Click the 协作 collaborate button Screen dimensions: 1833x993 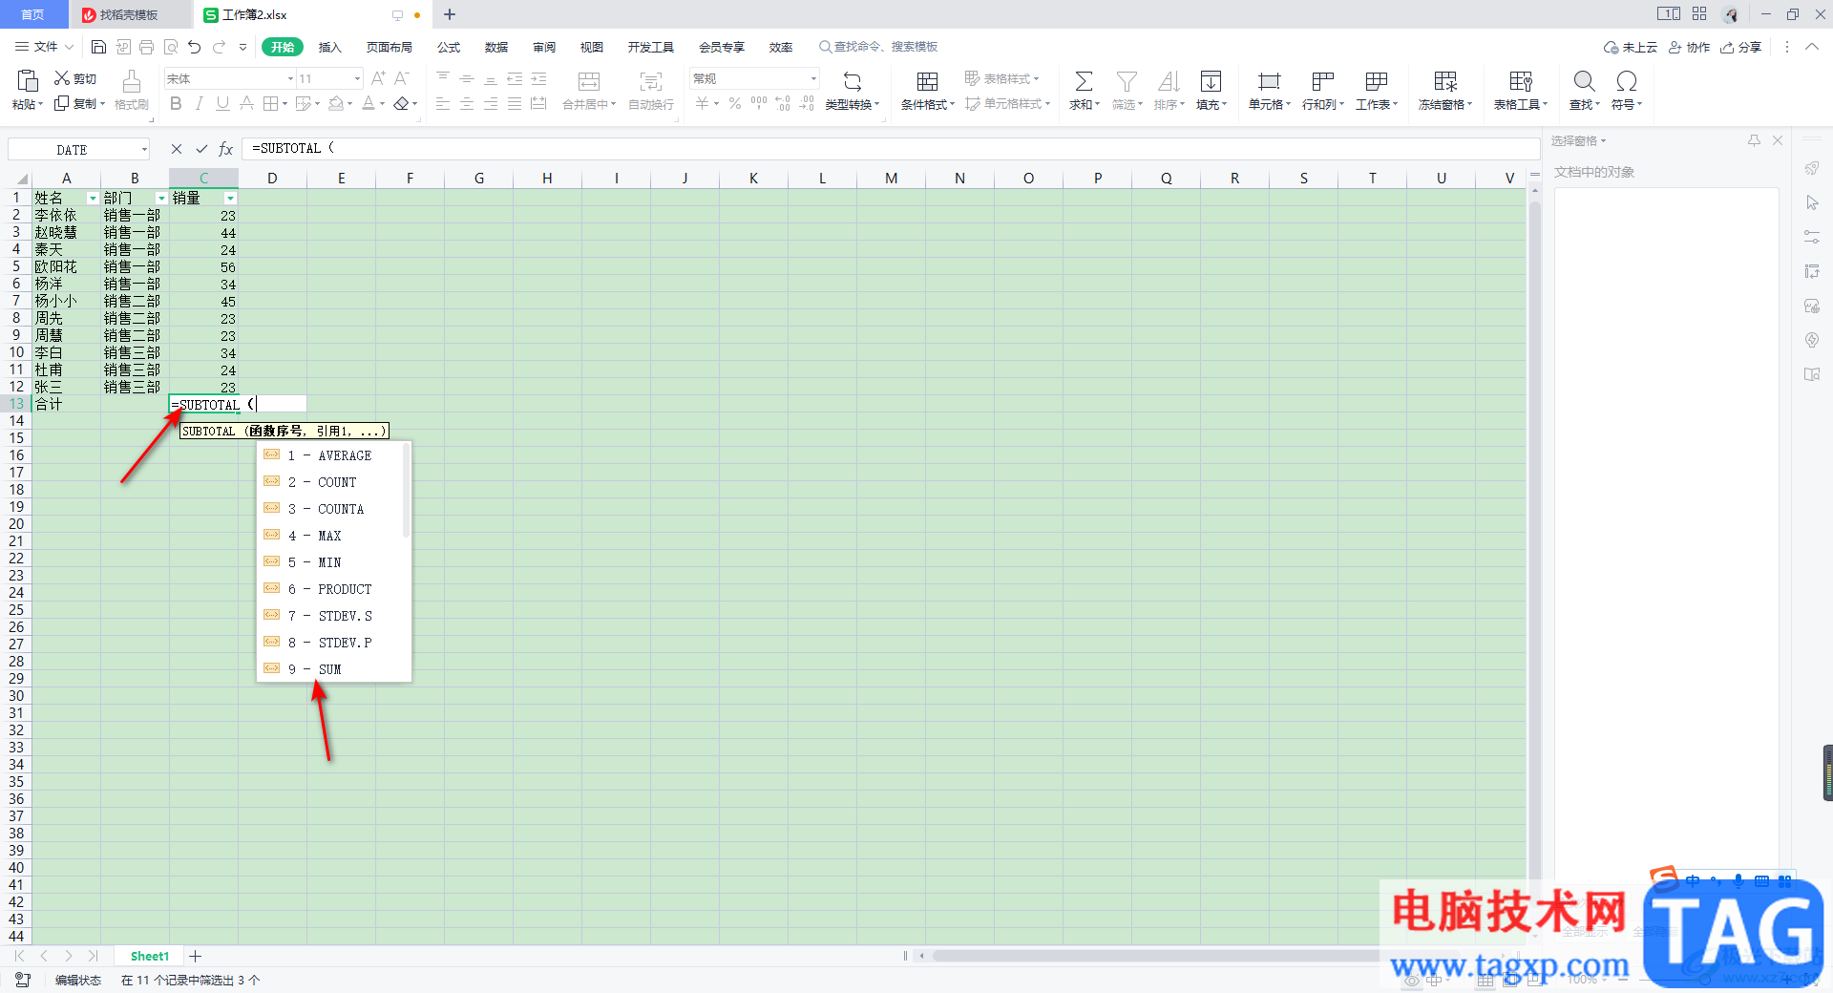pyautogui.click(x=1690, y=47)
